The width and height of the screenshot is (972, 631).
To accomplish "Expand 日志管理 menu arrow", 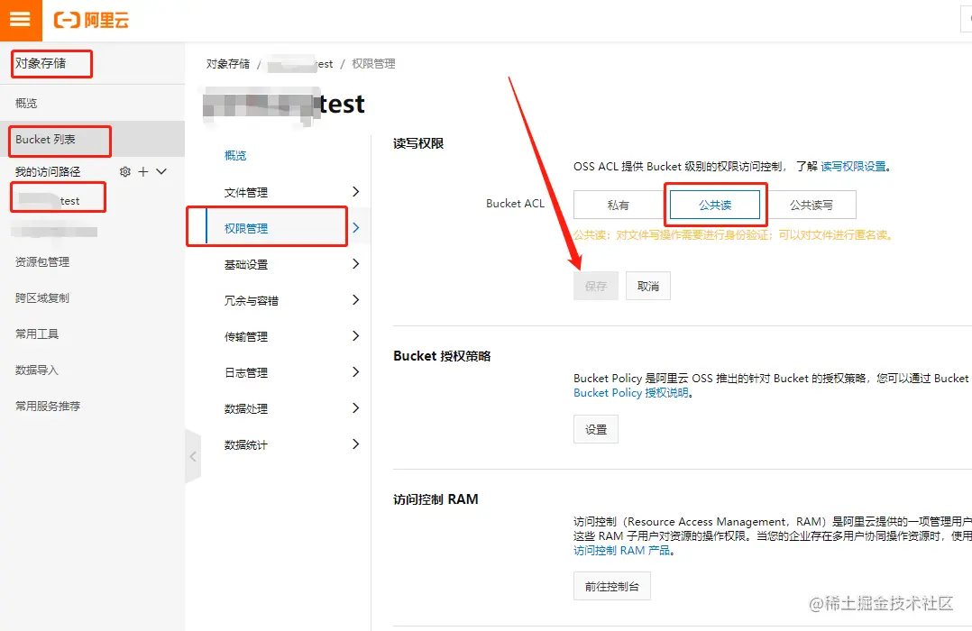I will coord(356,371).
